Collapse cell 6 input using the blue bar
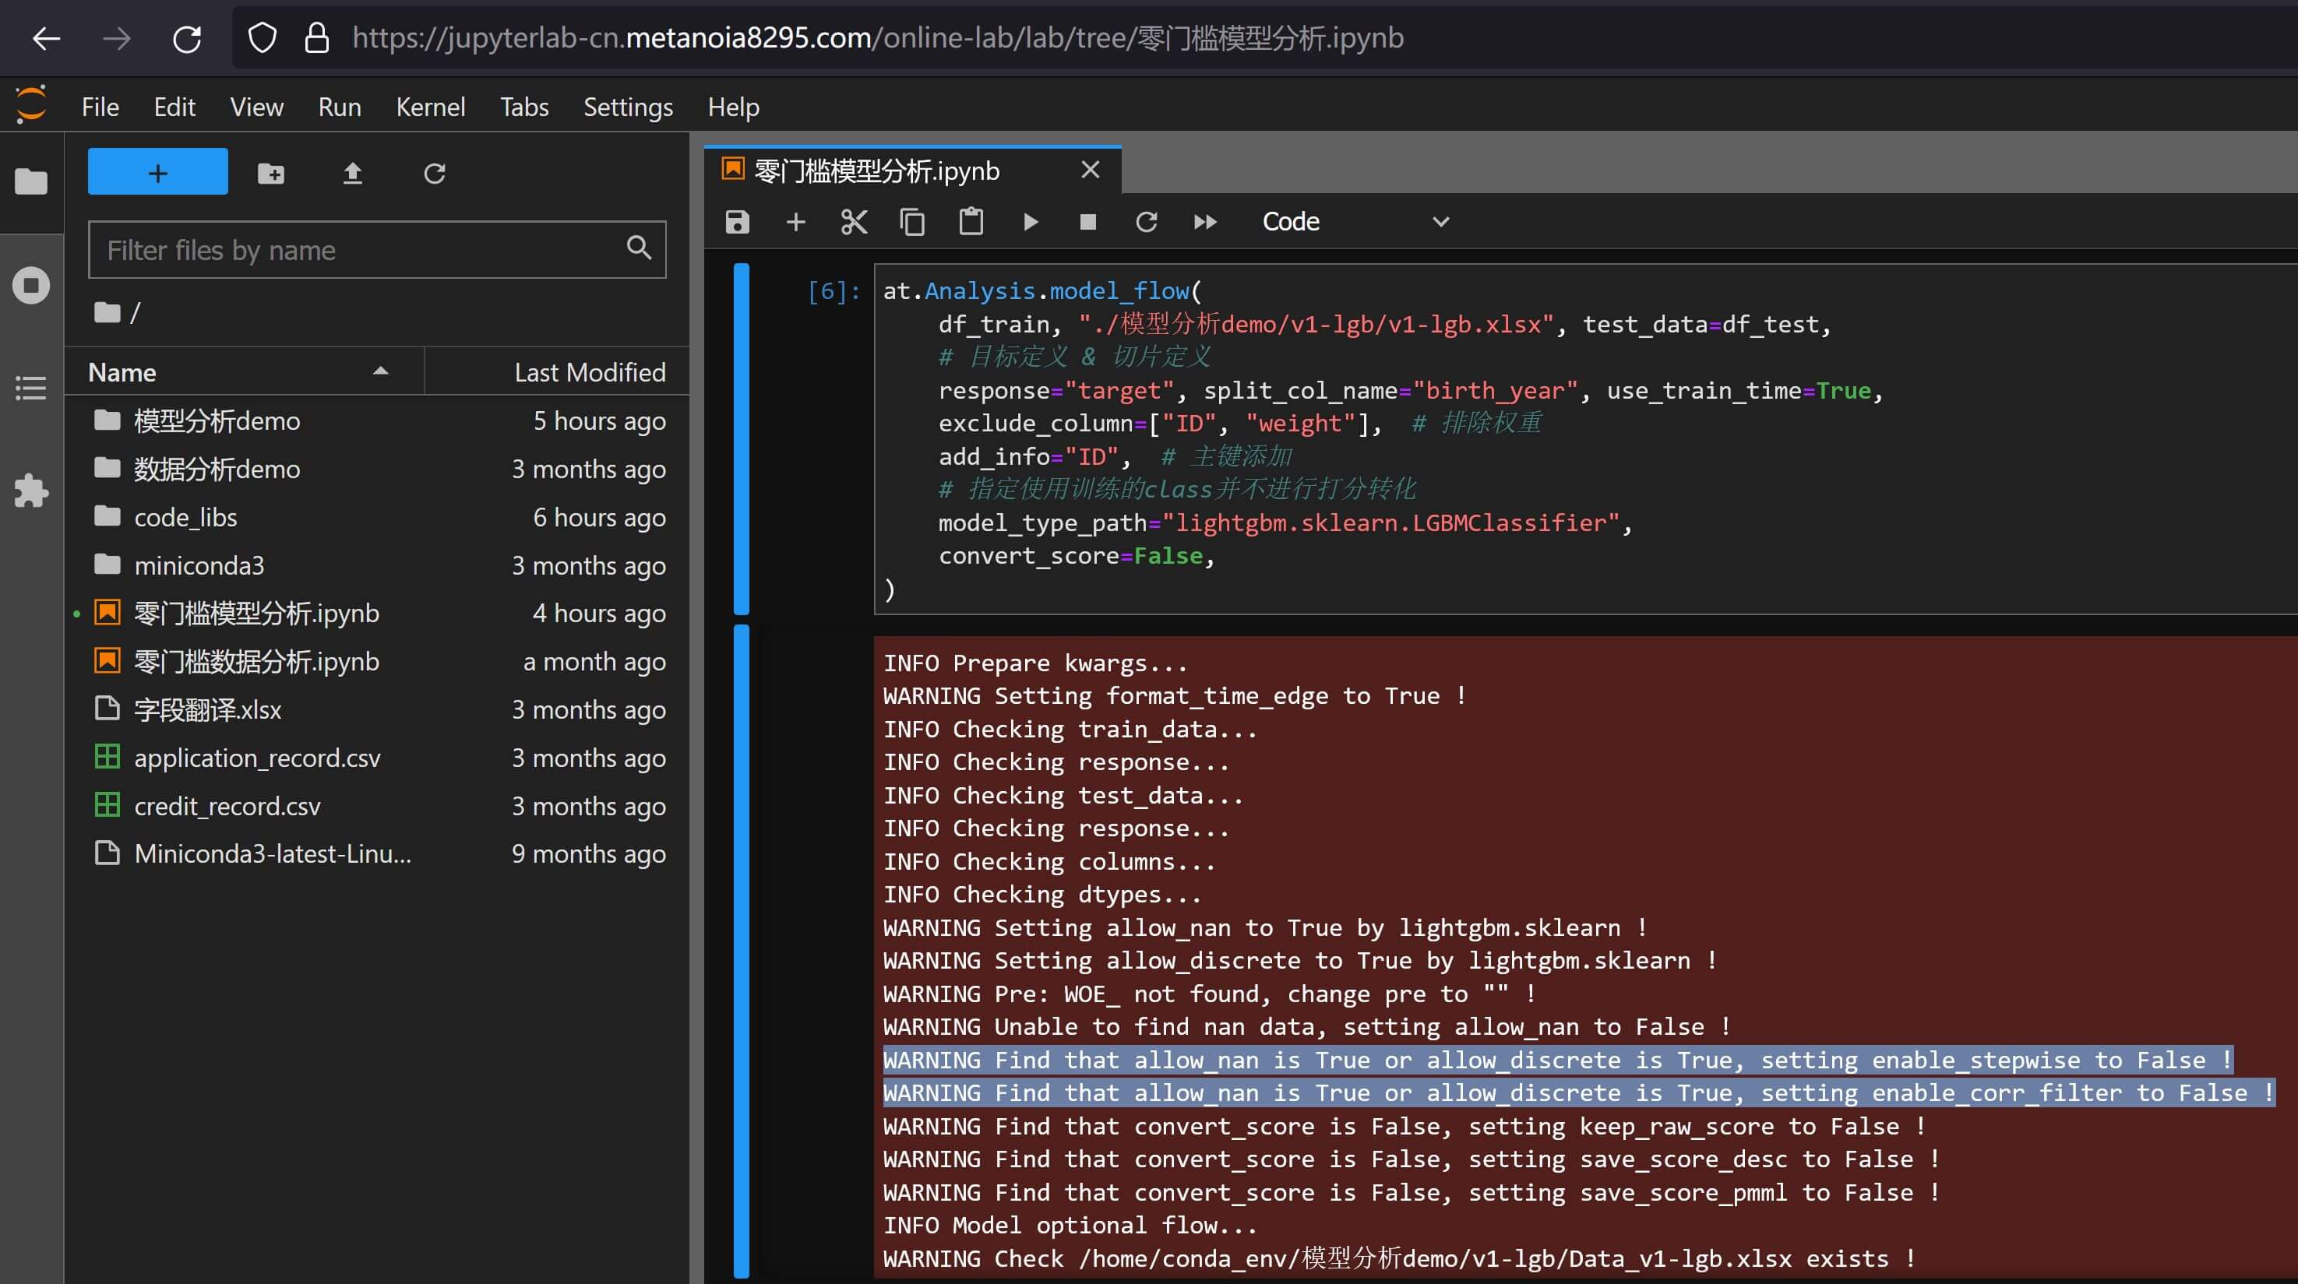2298x1284 pixels. (x=742, y=438)
